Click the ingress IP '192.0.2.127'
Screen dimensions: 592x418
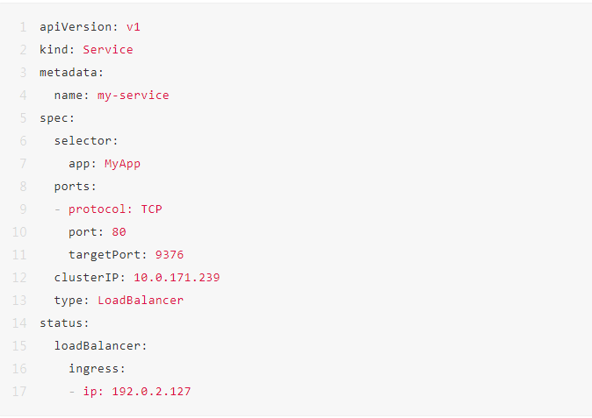[151, 391]
